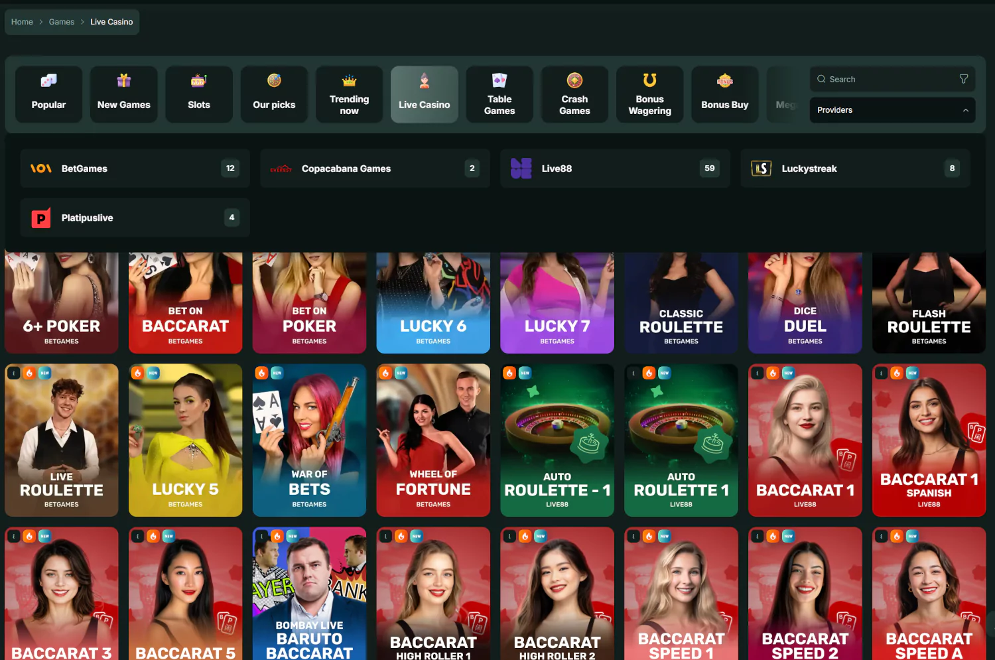
Task: Launch Baccarat 1 Spanish game card
Action: [929, 440]
